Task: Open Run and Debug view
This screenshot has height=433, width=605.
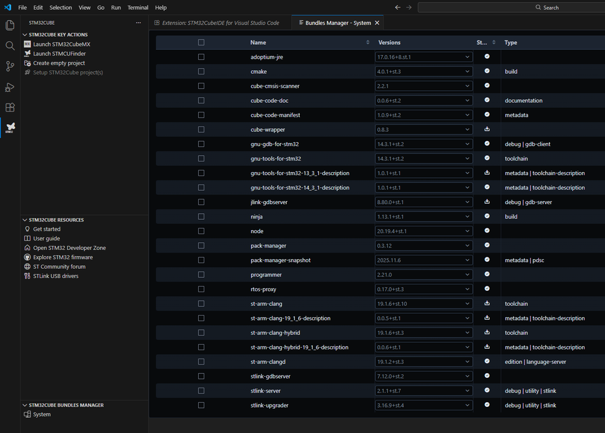Action: (10, 87)
